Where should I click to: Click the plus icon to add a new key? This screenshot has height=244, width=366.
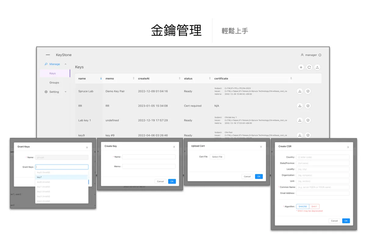(x=301, y=67)
